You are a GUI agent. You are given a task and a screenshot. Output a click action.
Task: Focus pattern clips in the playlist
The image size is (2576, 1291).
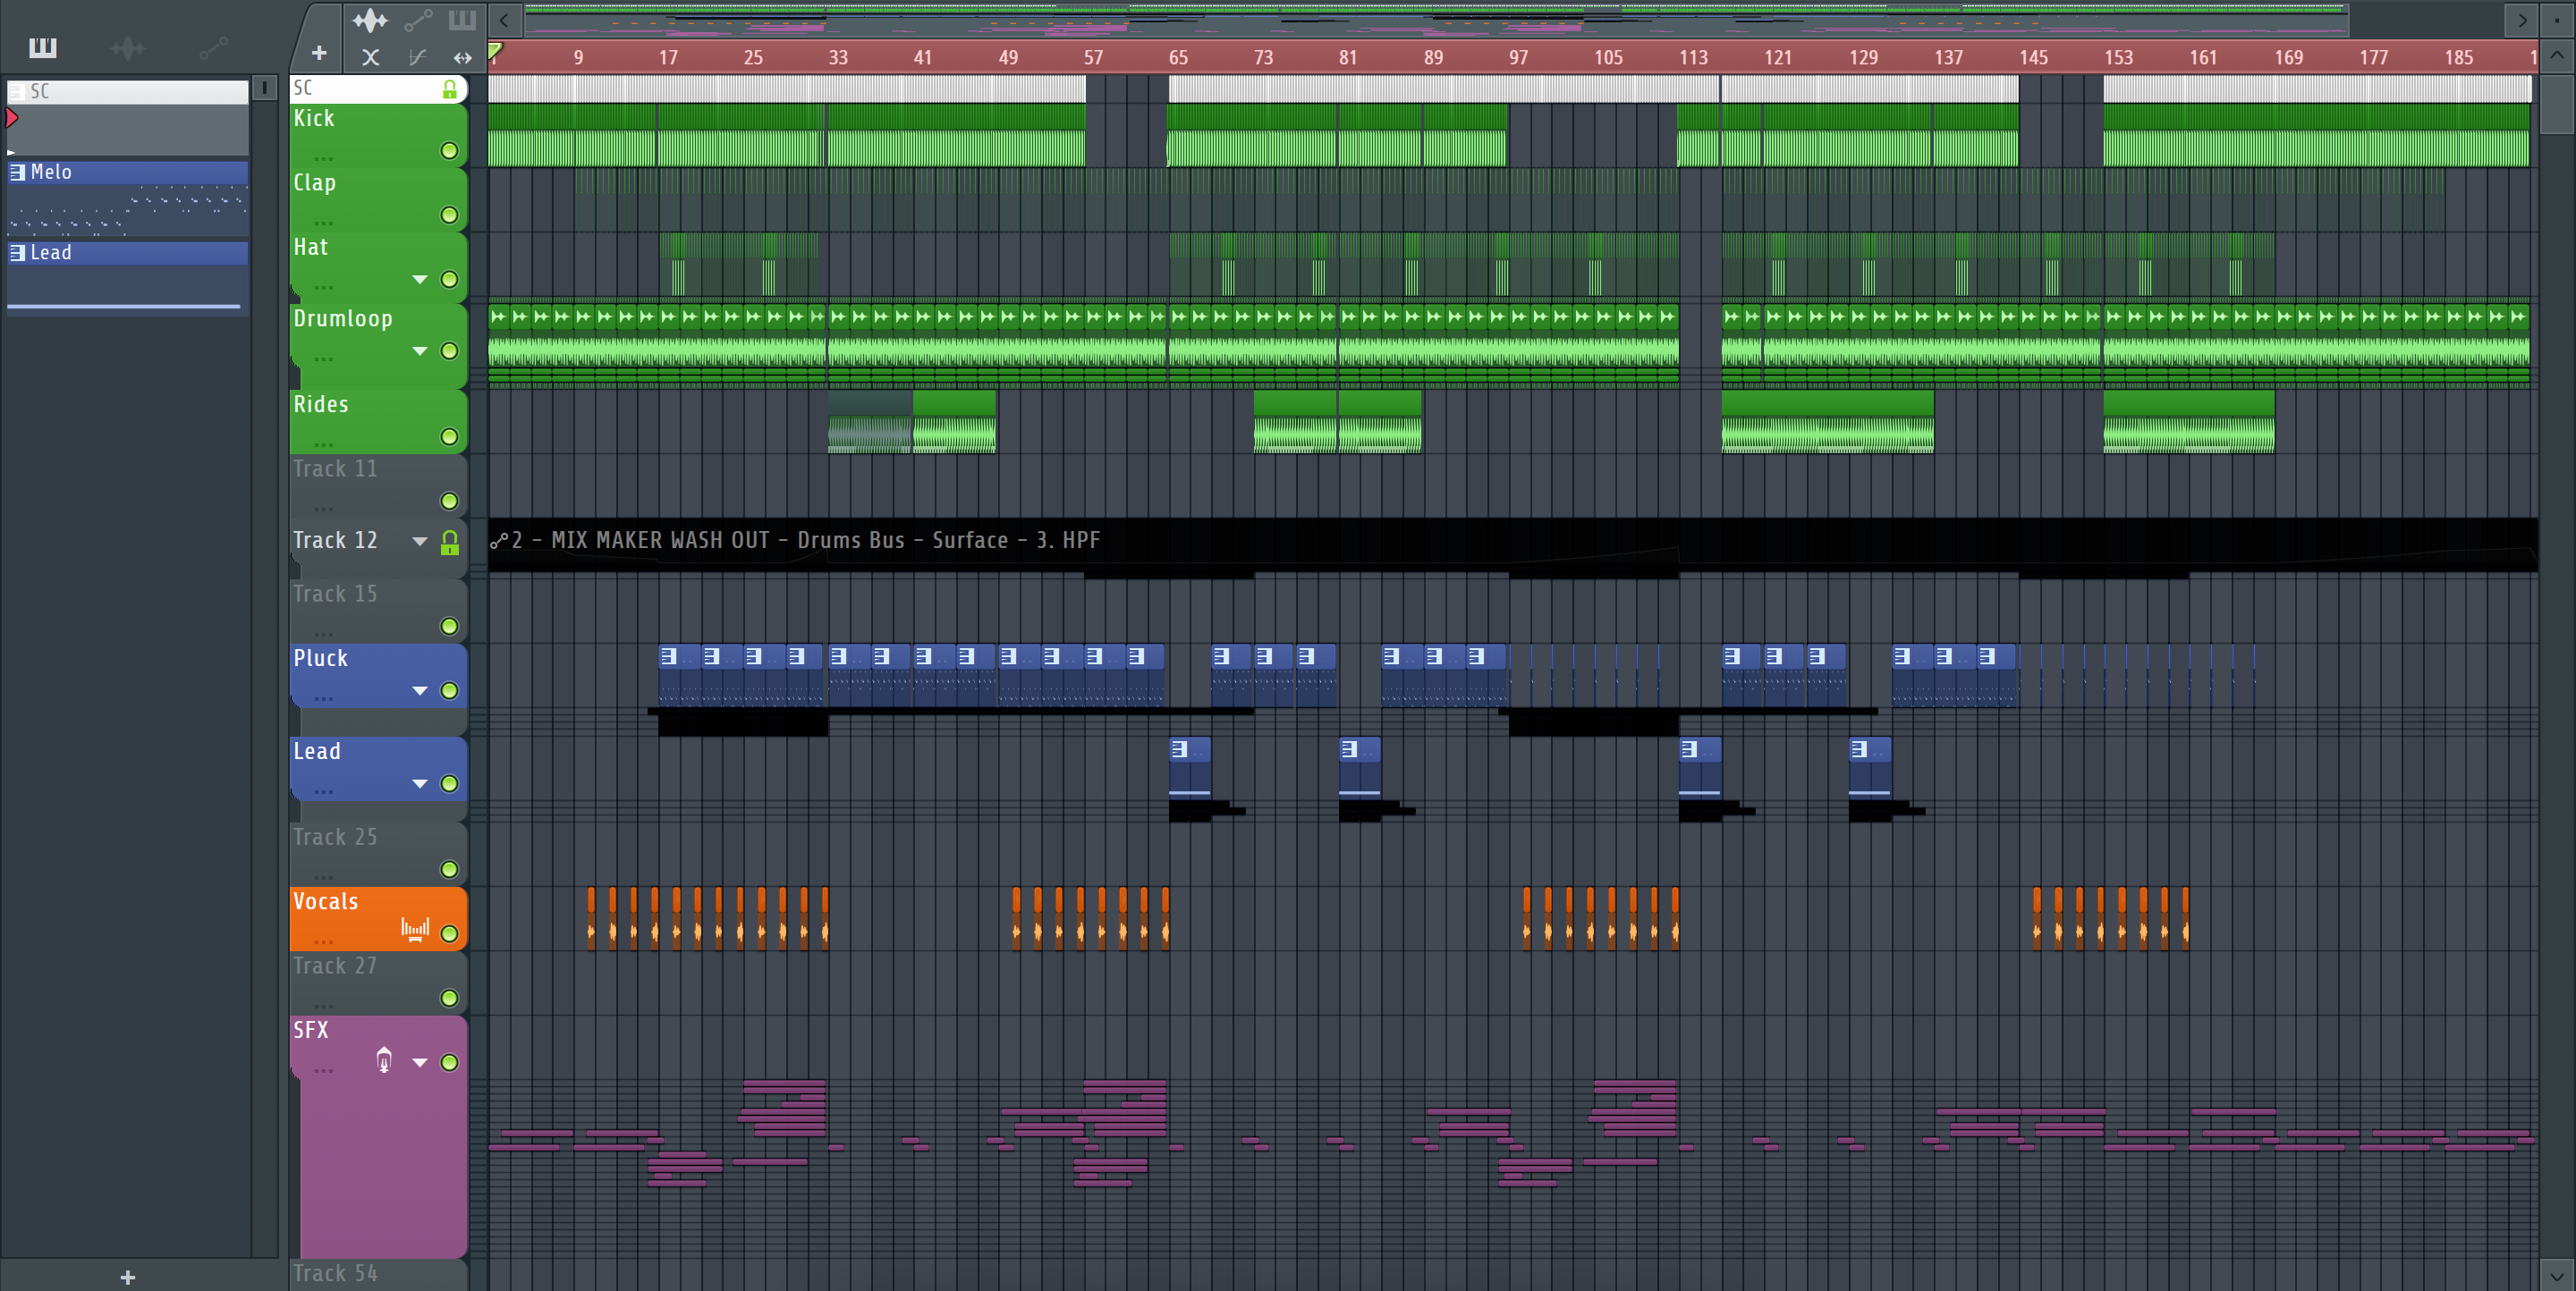[x=462, y=20]
